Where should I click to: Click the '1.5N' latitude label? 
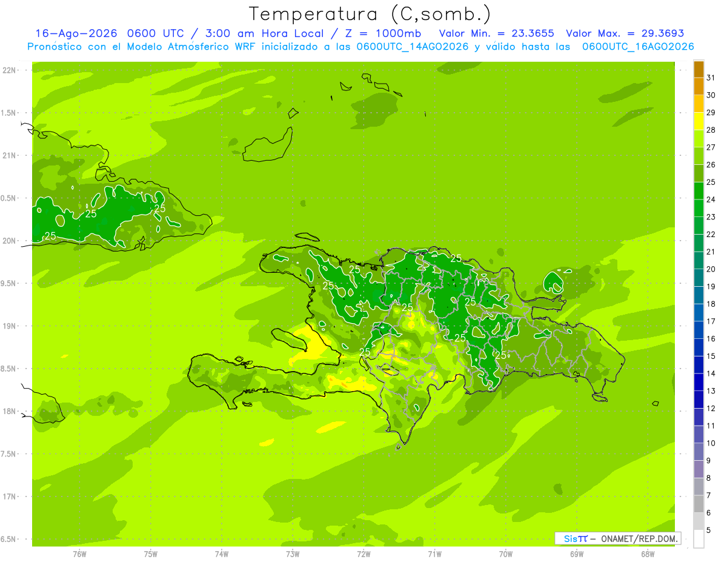[x=10, y=113]
